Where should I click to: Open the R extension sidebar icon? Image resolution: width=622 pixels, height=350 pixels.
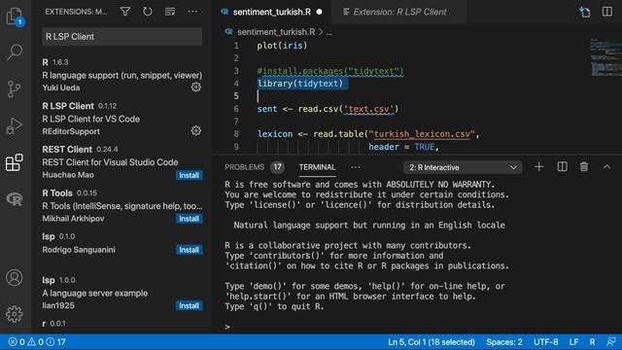tap(15, 199)
